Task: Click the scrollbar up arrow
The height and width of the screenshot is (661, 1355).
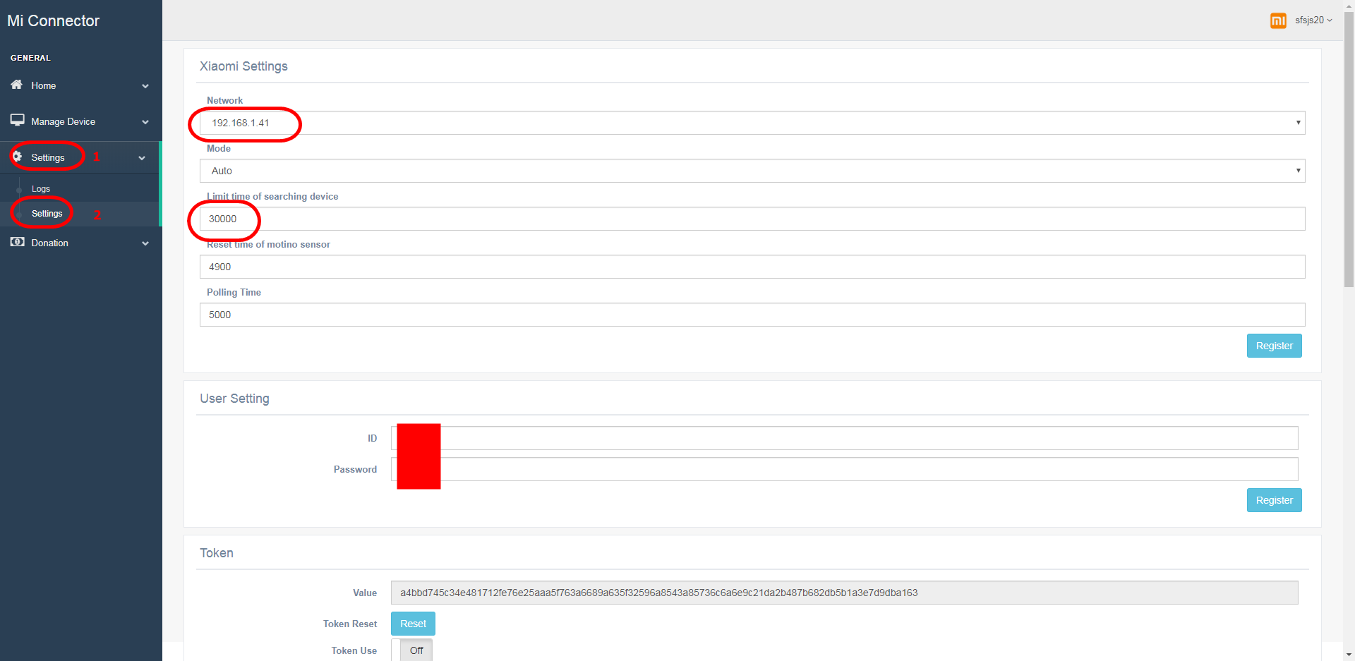Action: click(1349, 6)
